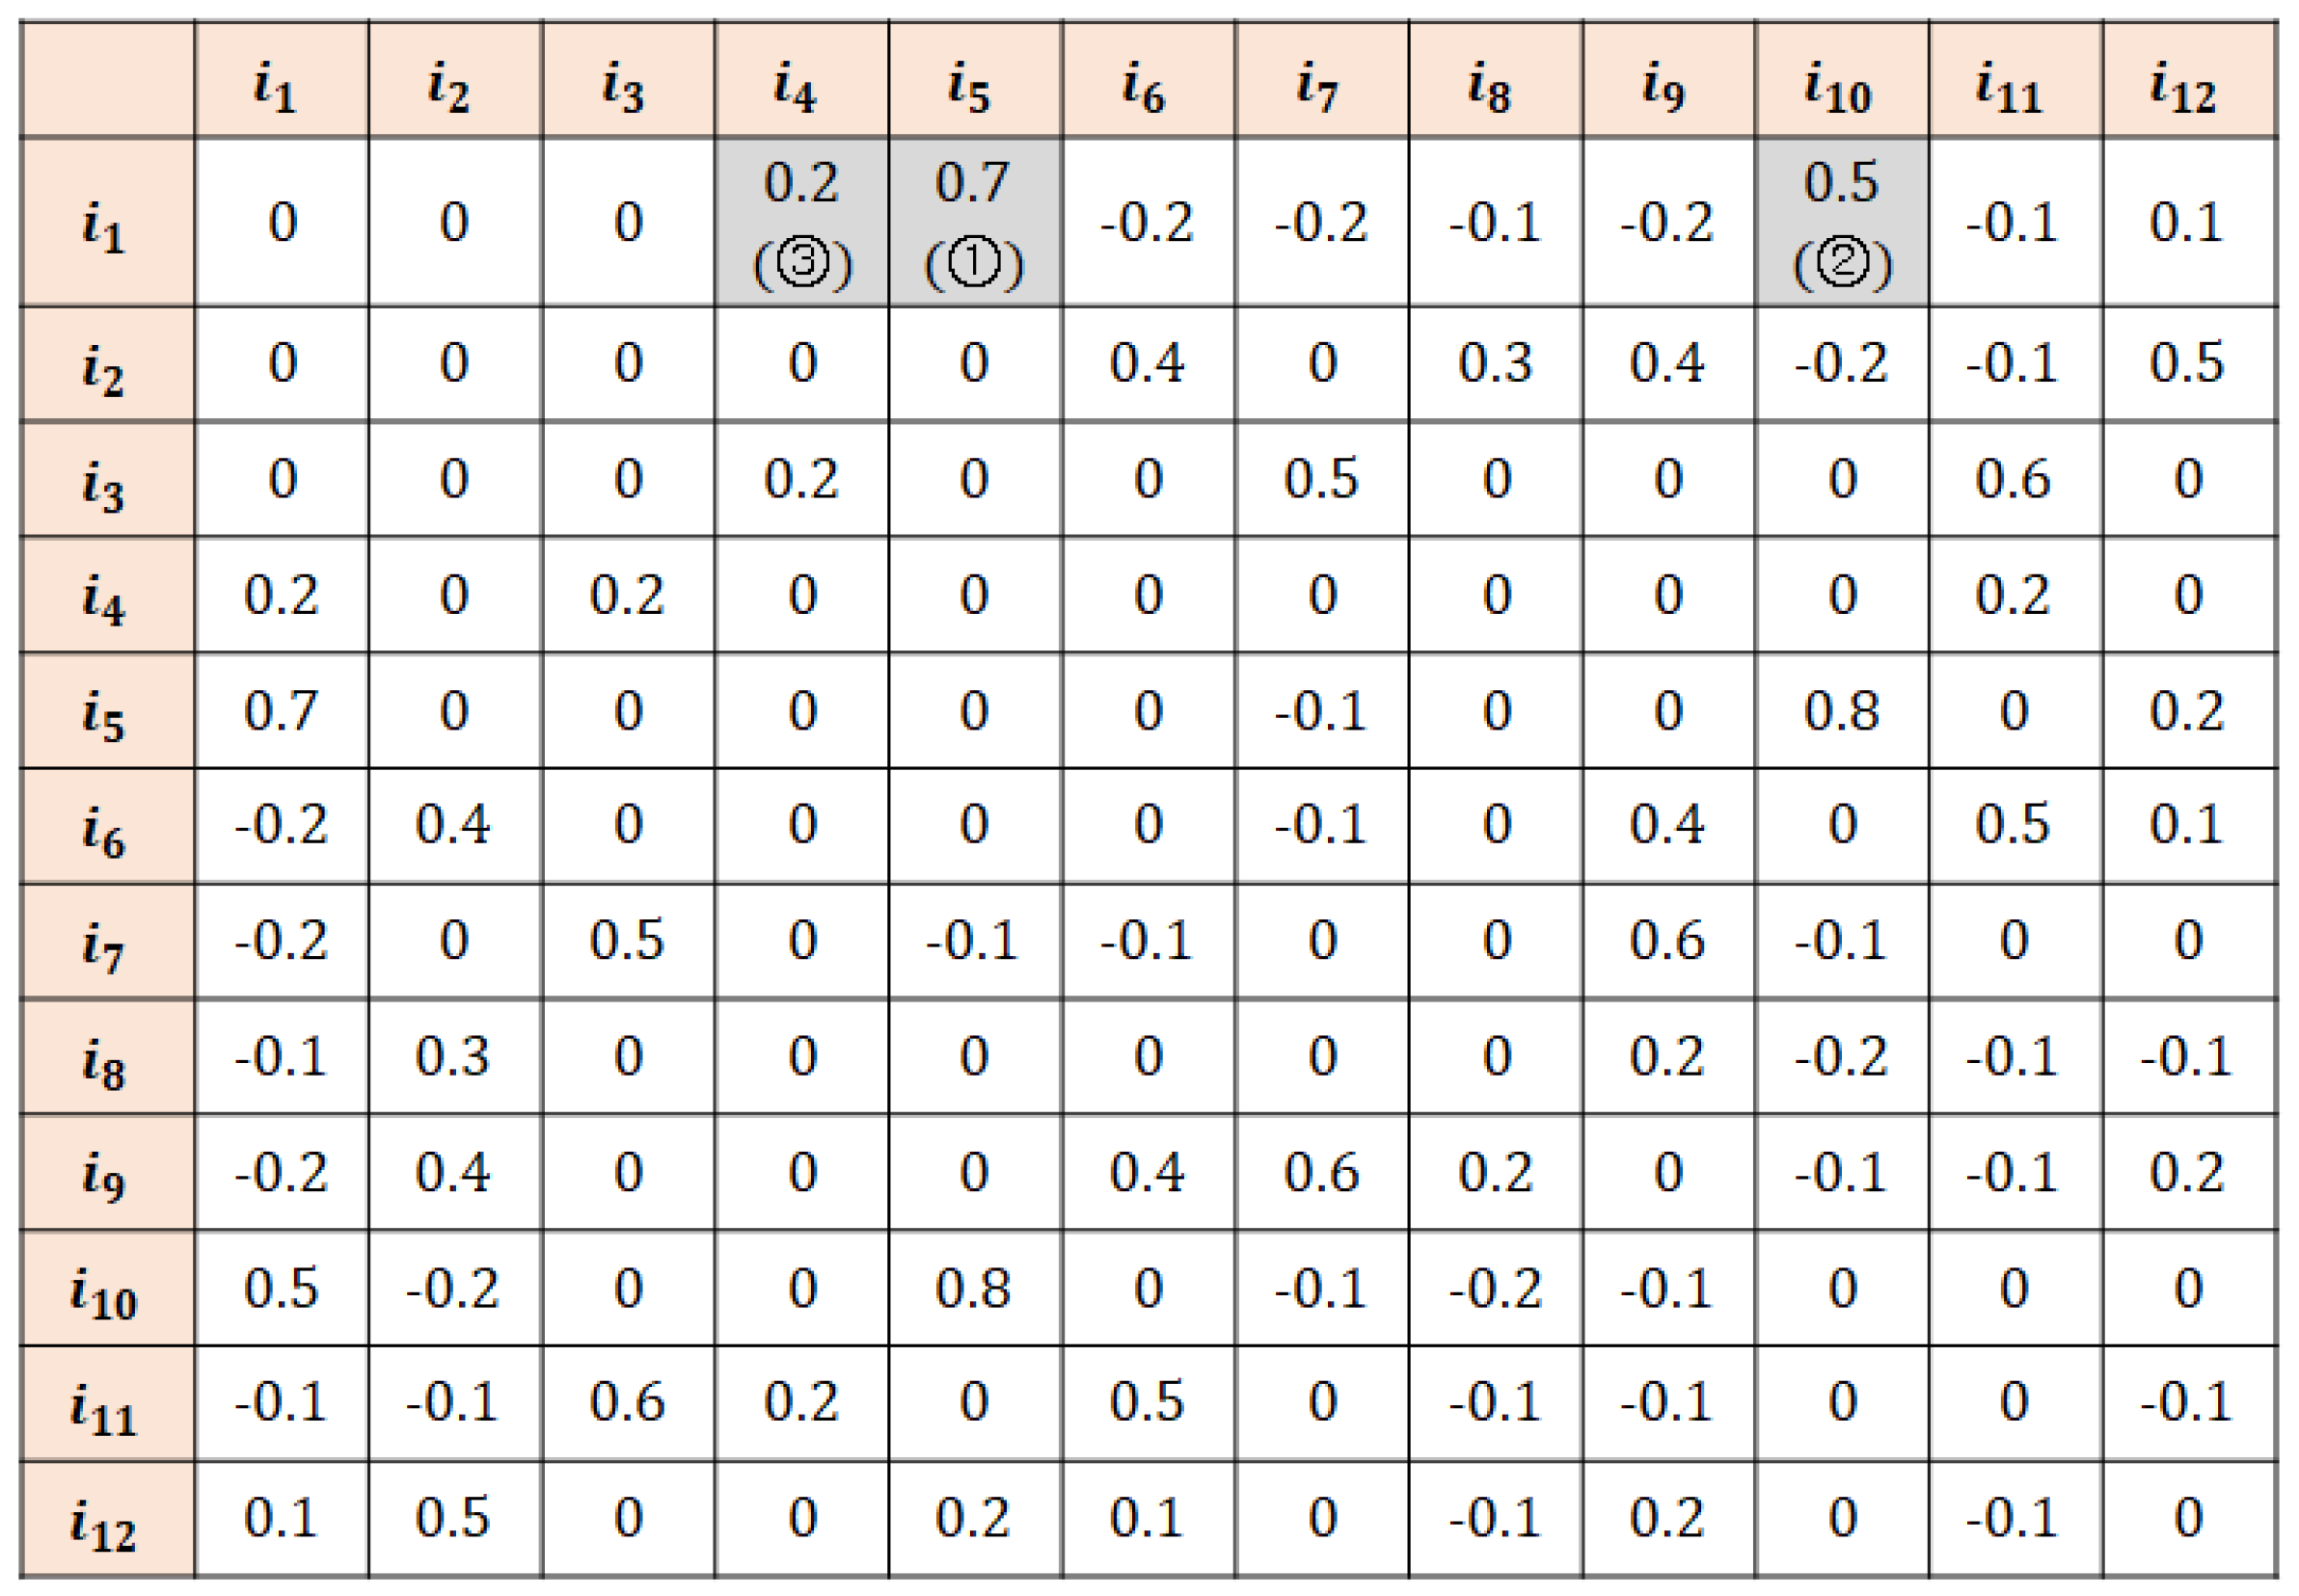Select column header i12

[x=2187, y=80]
